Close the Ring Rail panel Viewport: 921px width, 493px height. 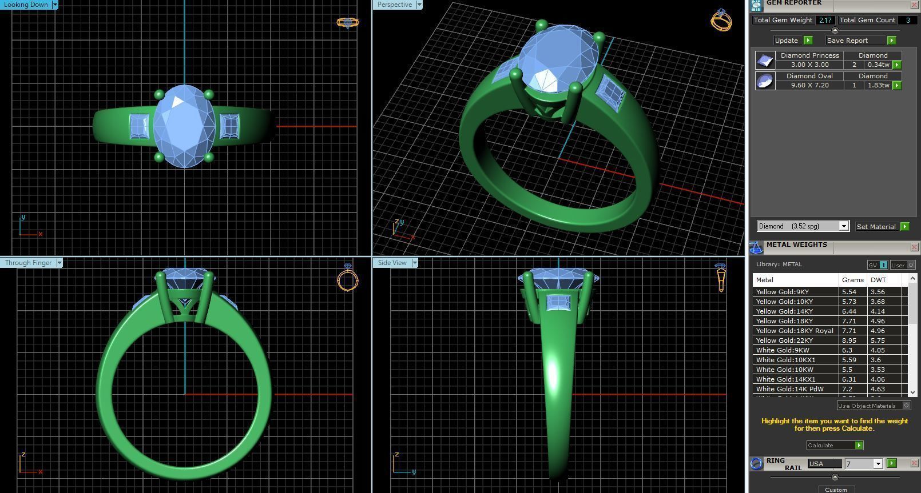tap(914, 463)
